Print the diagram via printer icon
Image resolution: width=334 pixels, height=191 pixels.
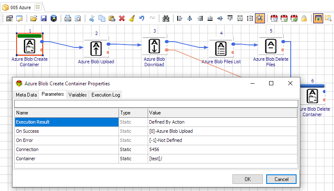(x=68, y=18)
